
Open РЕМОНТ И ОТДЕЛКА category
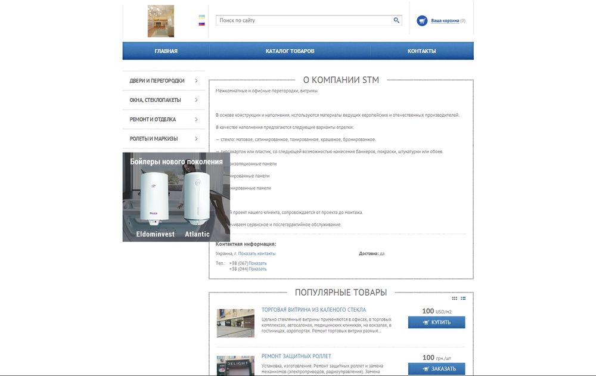pyautogui.click(x=153, y=119)
